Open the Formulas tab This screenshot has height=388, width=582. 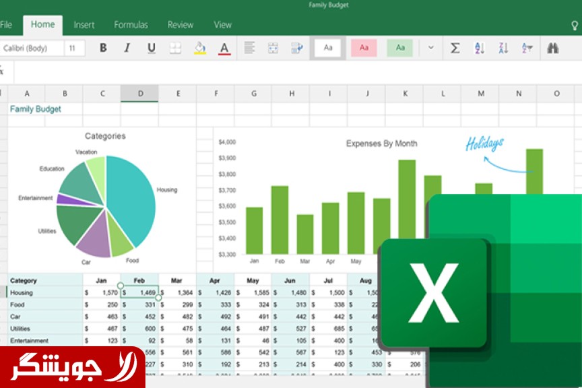(x=131, y=25)
